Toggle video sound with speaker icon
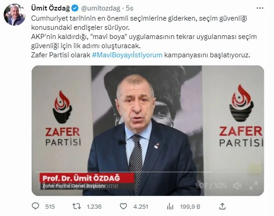The height and width of the screenshot is (216, 274). [237, 186]
